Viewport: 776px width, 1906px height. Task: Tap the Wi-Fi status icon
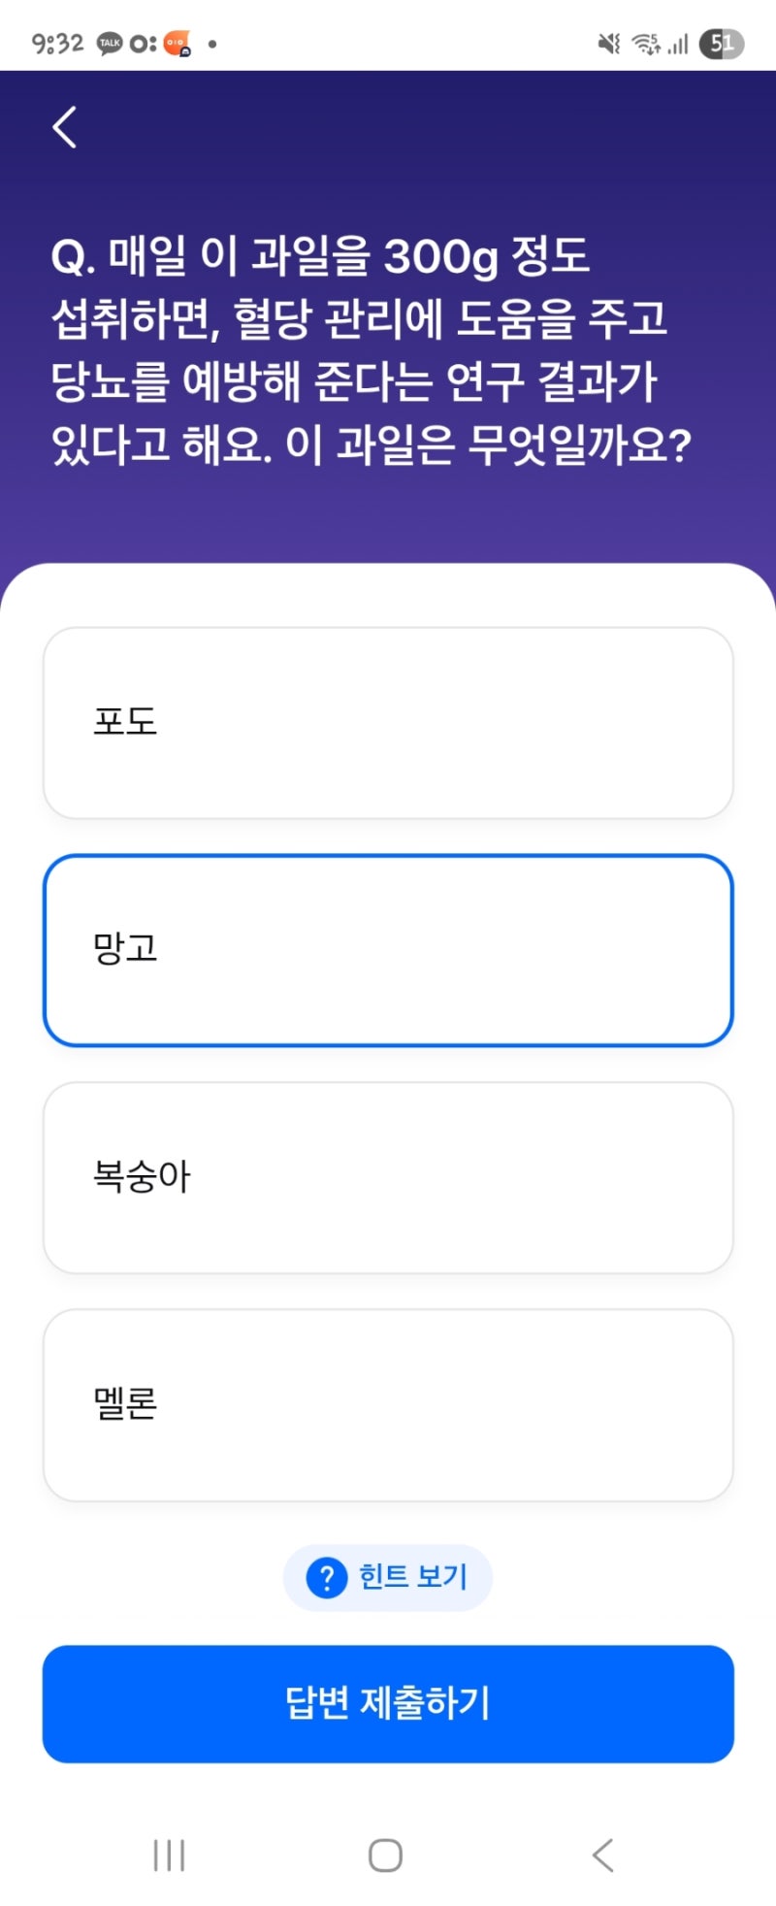coord(645,44)
